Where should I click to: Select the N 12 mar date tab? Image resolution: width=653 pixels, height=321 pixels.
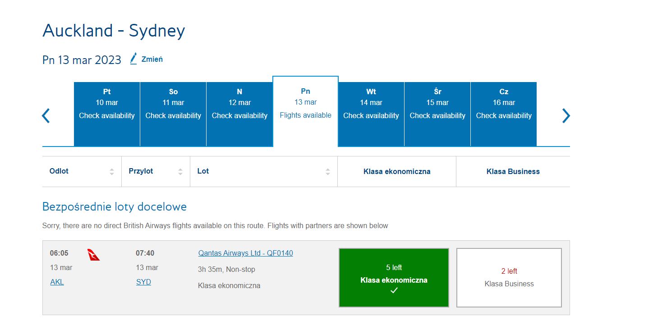click(x=239, y=114)
